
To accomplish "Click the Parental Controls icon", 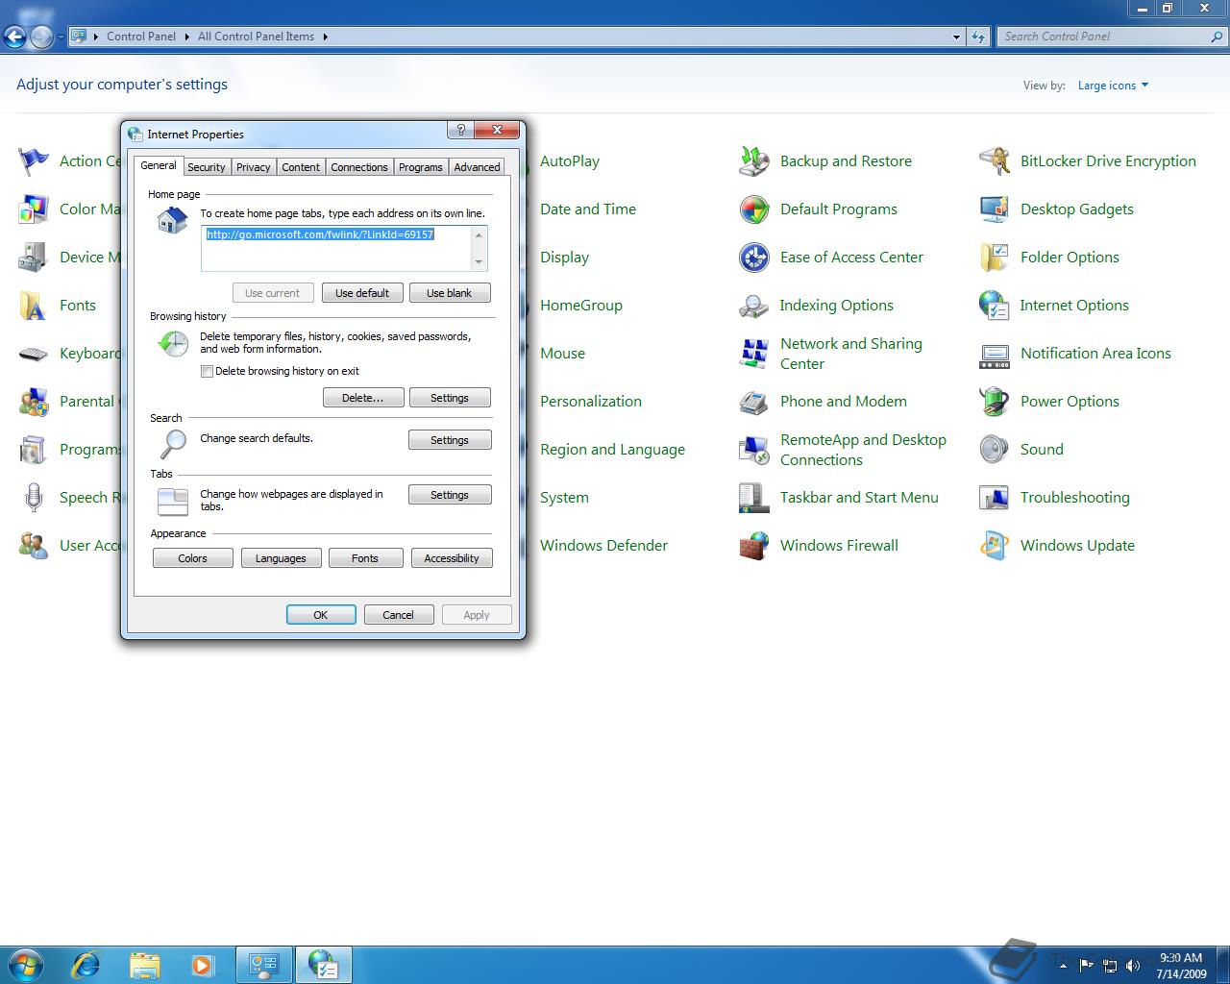I will tap(34, 402).
